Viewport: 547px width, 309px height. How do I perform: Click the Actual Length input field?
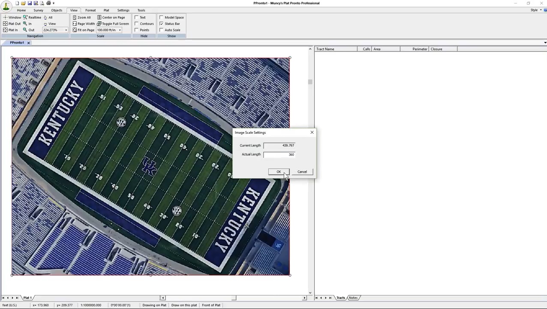[x=279, y=154]
